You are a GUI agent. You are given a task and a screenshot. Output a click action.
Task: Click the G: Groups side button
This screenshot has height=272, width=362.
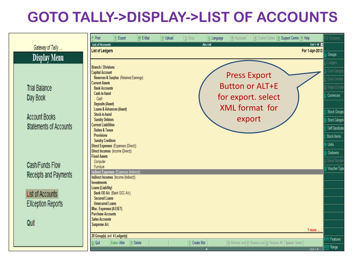point(334,55)
